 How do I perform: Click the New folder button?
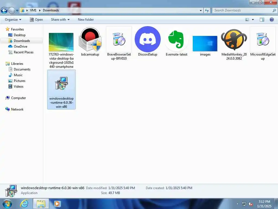(x=86, y=20)
